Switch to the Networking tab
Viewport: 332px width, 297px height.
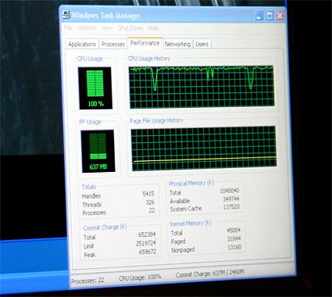177,44
